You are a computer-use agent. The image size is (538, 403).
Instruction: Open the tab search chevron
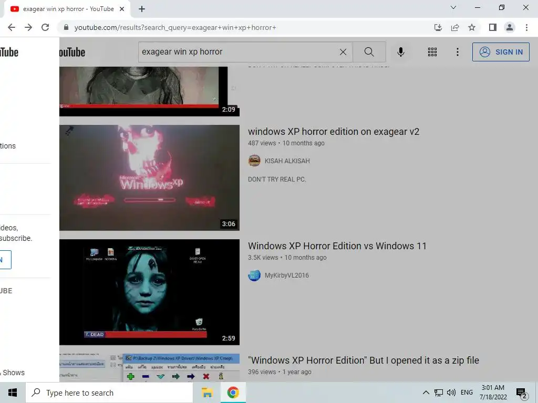(453, 7)
